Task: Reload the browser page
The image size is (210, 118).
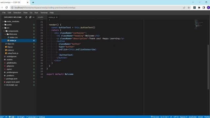Action: tap(7, 8)
